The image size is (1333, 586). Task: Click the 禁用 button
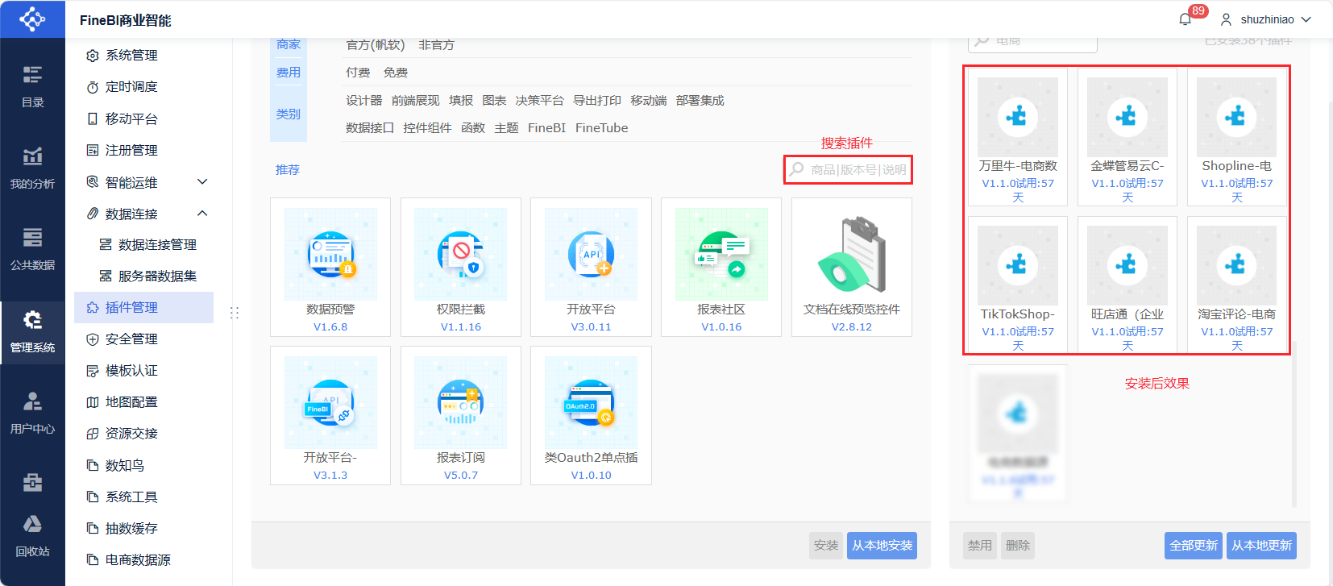coord(980,546)
